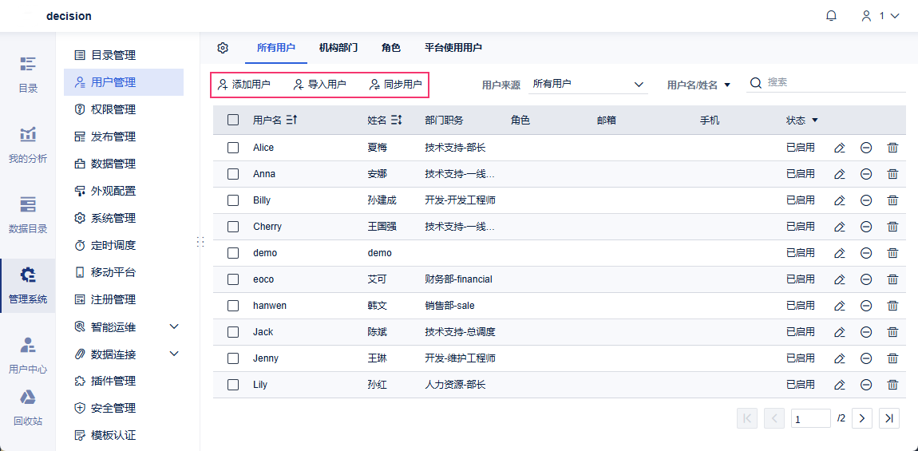Click the 同步用户 button
This screenshot has height=451, width=918.
(396, 85)
